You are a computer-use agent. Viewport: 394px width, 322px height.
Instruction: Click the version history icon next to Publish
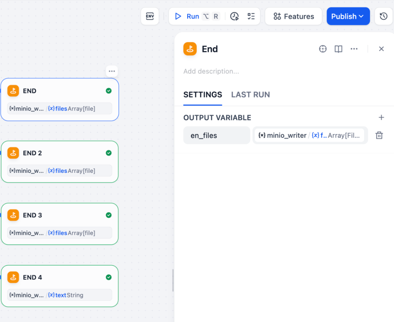tap(384, 16)
